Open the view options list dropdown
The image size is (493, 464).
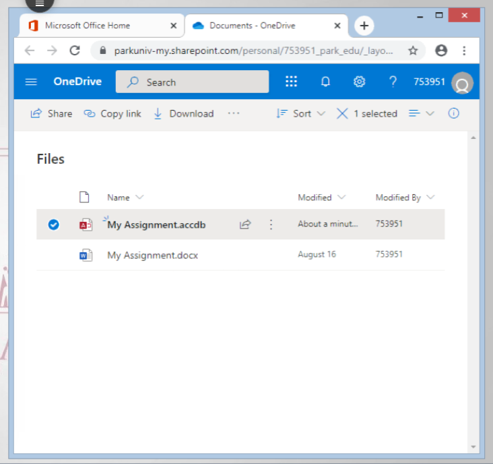click(x=422, y=113)
